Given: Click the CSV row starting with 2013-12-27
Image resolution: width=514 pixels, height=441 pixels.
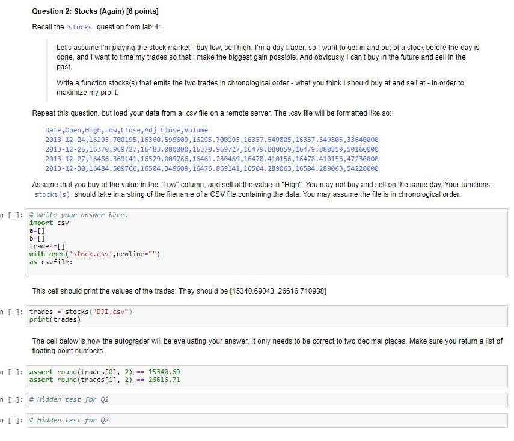Looking at the screenshot, I should (x=212, y=159).
